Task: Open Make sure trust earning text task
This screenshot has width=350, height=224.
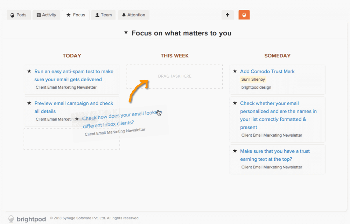Action: (275, 155)
